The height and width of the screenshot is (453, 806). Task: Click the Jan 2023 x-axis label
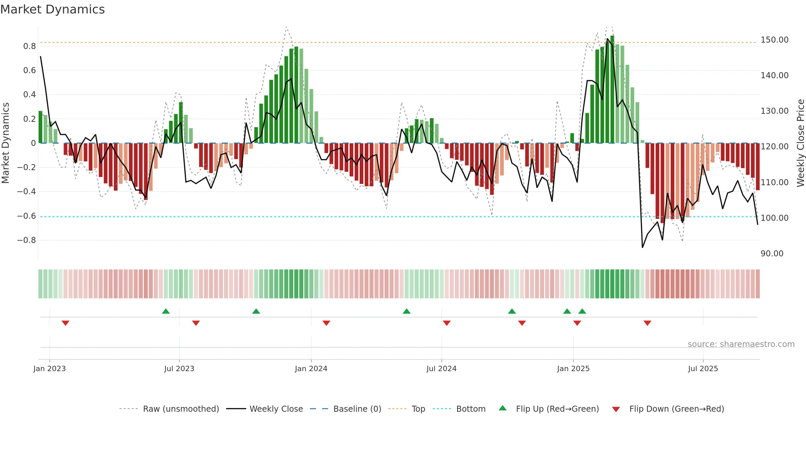coord(50,368)
